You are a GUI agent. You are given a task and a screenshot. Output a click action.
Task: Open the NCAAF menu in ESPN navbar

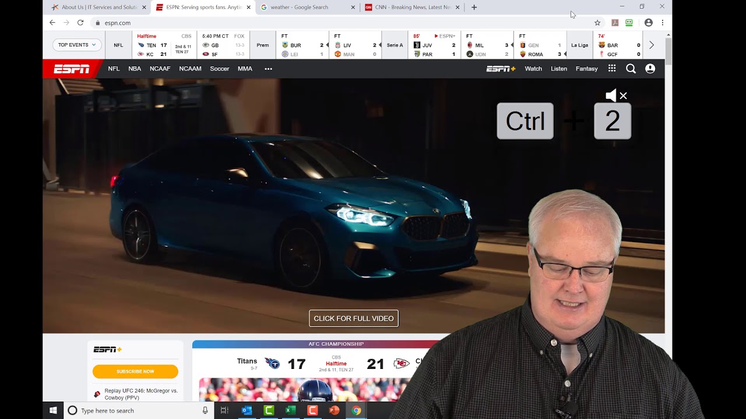coord(160,69)
